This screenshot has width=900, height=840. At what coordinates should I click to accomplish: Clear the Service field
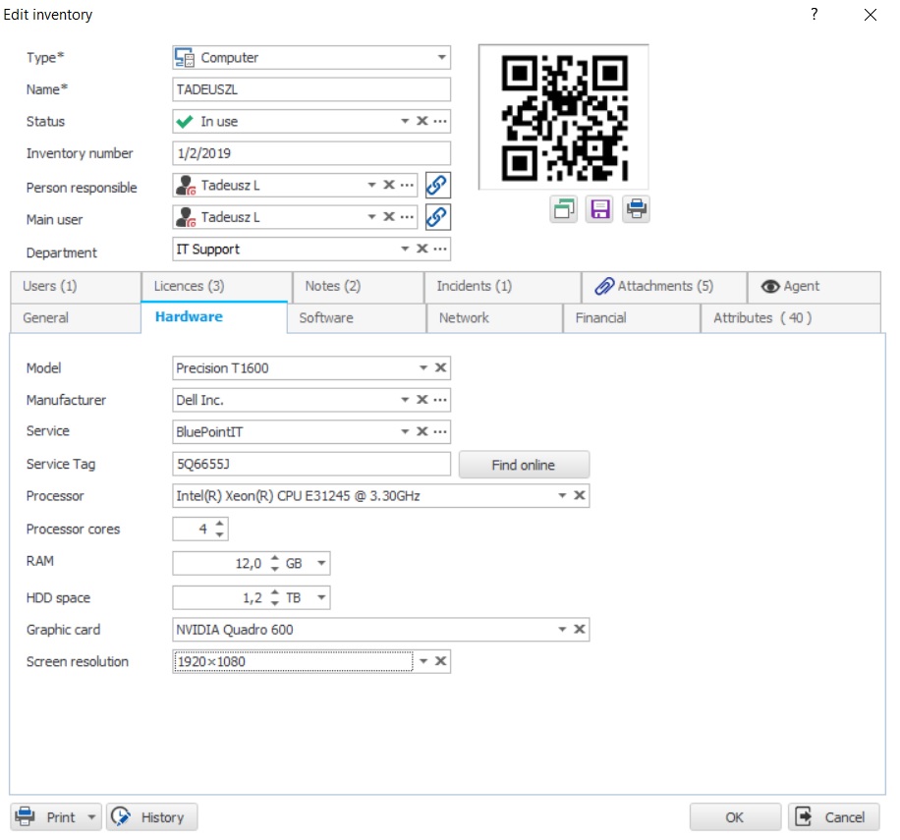422,431
